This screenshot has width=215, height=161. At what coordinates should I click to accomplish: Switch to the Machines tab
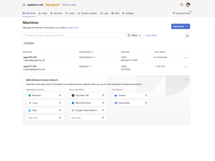click(x=29, y=13)
